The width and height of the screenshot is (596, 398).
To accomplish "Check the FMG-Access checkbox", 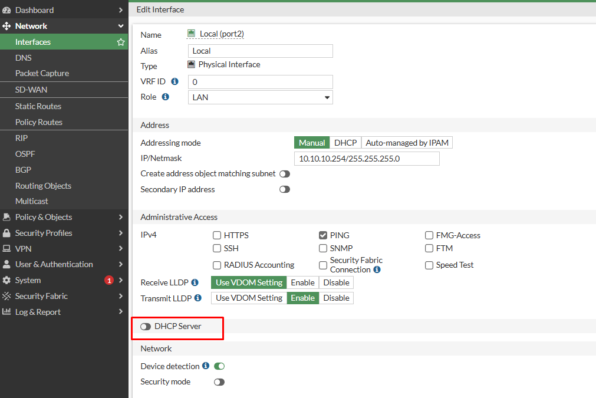I will click(x=429, y=235).
